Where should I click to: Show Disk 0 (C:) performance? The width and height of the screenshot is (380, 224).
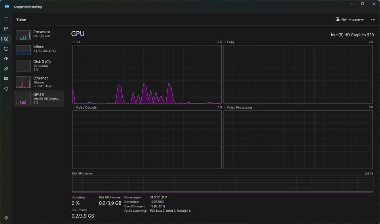(39, 65)
